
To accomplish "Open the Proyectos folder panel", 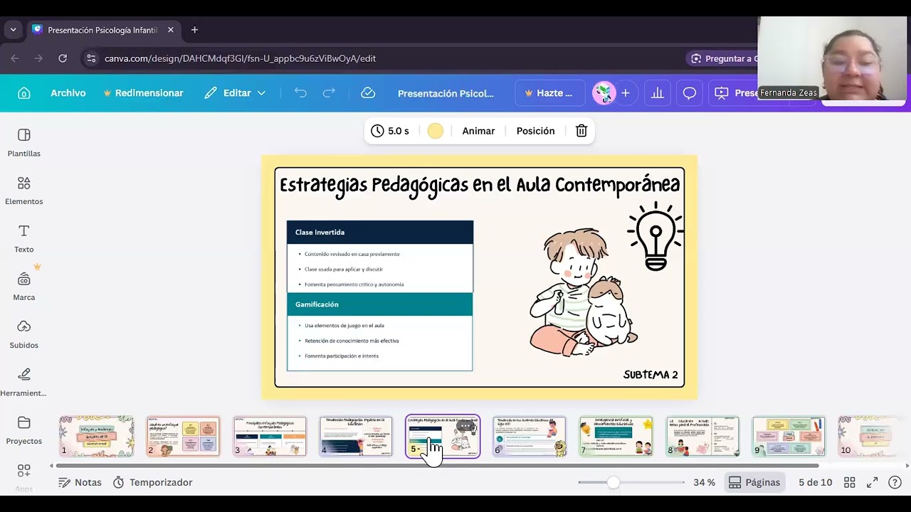I will click(23, 430).
